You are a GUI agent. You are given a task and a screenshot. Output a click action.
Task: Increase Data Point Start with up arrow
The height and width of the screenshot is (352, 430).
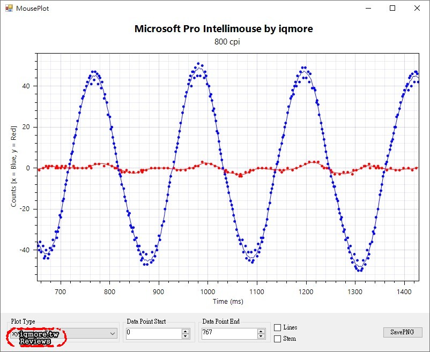tap(186, 331)
